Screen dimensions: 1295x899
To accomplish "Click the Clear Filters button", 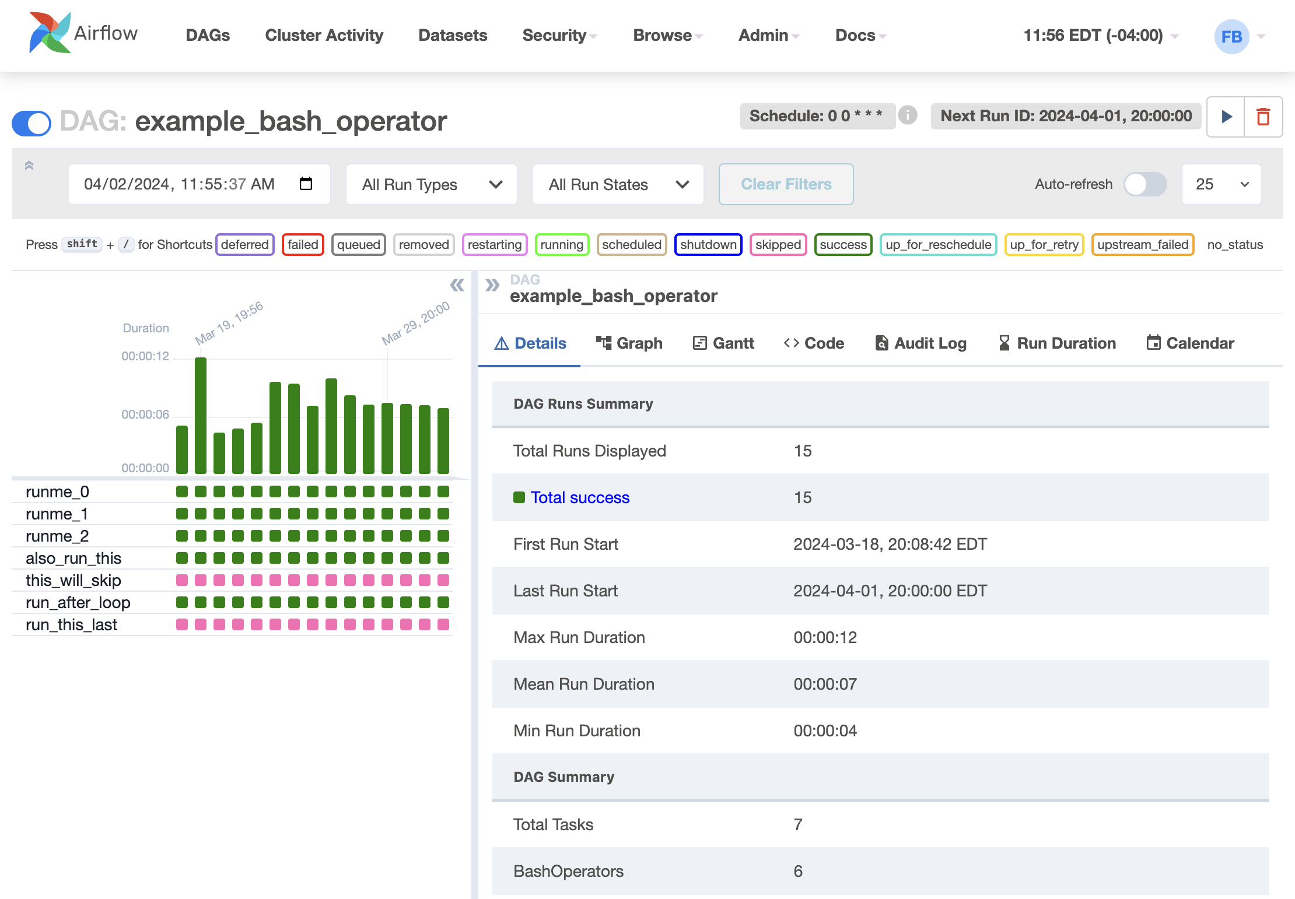I will tap(786, 184).
